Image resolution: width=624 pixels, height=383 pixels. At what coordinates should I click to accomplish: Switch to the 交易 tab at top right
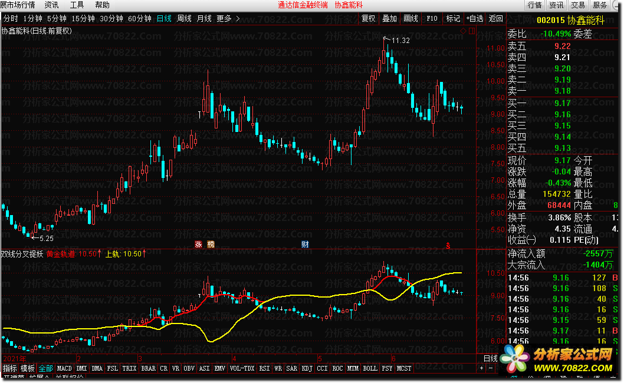[578, 5]
